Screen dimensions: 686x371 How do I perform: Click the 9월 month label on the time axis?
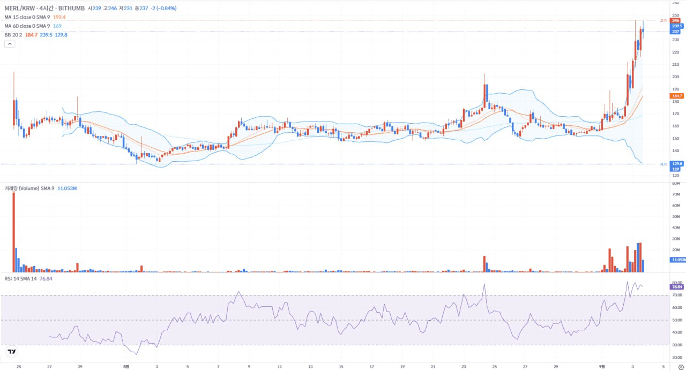pyautogui.click(x=602, y=367)
